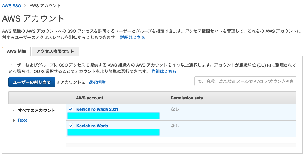Screen dimensions: 307x158
Task: Uncheck the Kenichiro Wada 2021 account checkbox
Action: pos(71,109)
